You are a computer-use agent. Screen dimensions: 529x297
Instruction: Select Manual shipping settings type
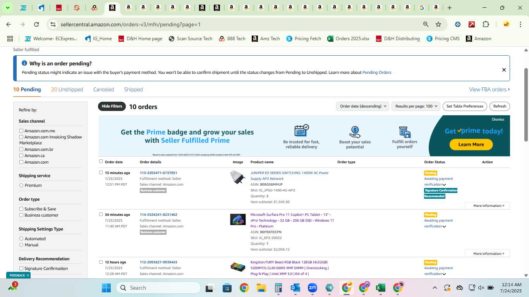tap(21, 245)
